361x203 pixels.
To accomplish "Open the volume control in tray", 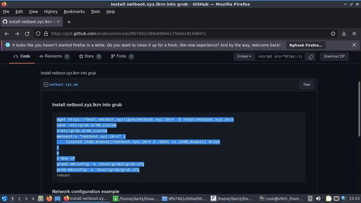I will pos(318,198).
